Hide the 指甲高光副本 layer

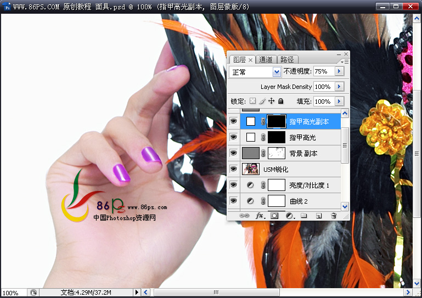(234, 121)
